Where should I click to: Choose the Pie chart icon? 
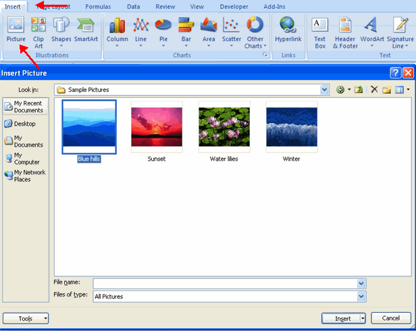point(163,30)
